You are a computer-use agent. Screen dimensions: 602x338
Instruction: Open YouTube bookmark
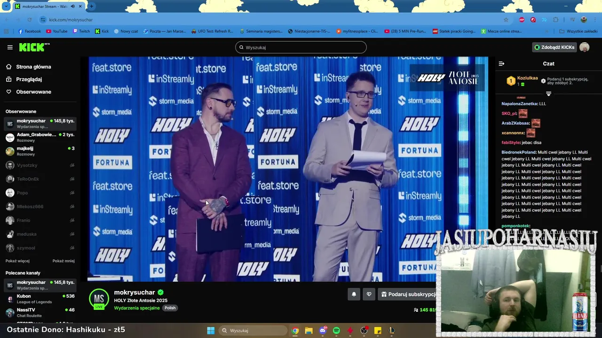[56, 31]
